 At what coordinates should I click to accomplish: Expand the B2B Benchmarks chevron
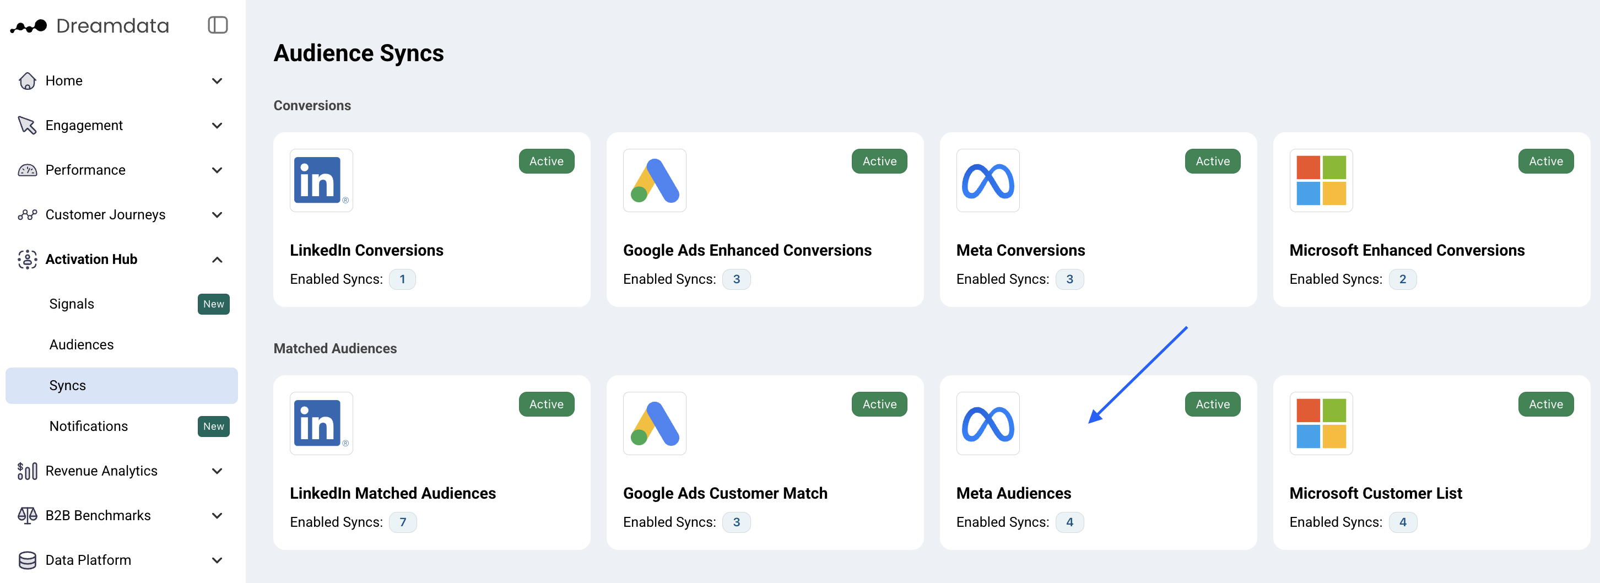click(217, 515)
